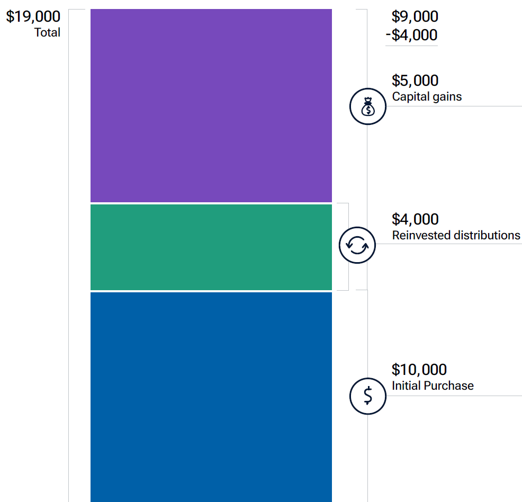522x502 pixels.
Task: Click the circular arrows reinvest icon
Action: click(x=357, y=245)
